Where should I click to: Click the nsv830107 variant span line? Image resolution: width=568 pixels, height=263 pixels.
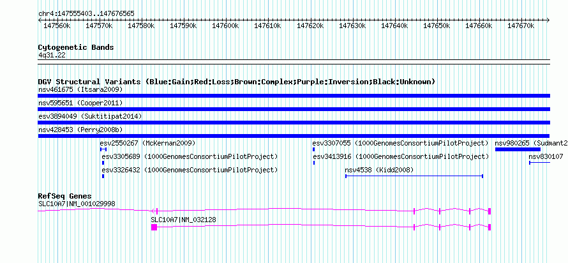click(539, 163)
